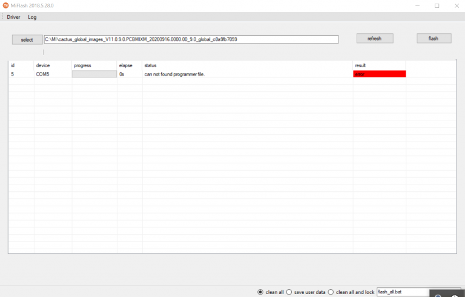
Task: Click the result column header
Action: (x=379, y=65)
